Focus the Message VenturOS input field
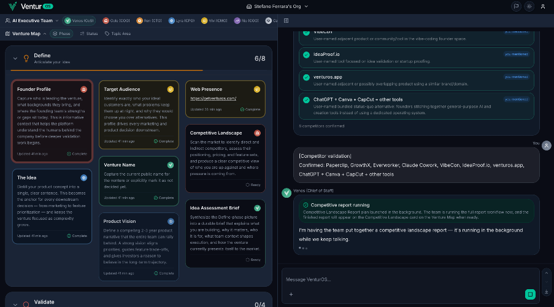 pyautogui.click(x=410, y=279)
